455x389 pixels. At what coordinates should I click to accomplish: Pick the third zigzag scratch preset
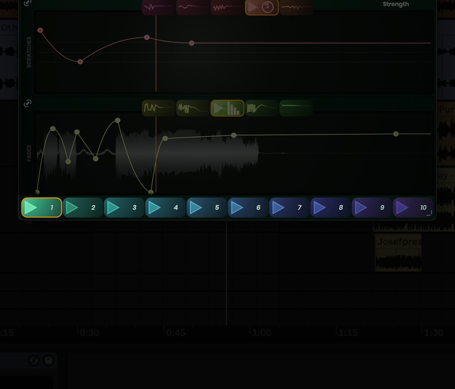(227, 7)
